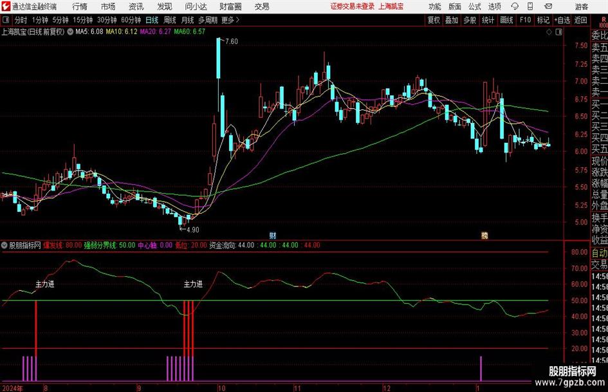Click 证券交易未登录 login notice
Image resolution: width=608 pixels, height=392 pixels.
(353, 6)
